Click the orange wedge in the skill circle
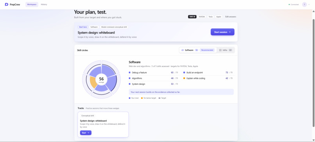 tap(93, 82)
